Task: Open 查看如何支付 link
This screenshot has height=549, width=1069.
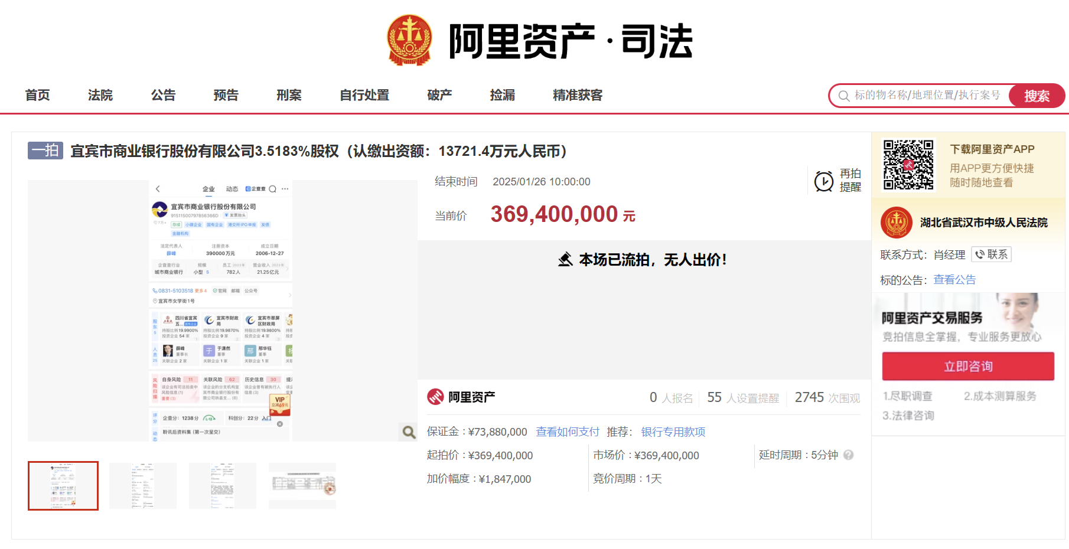Action: (x=568, y=432)
